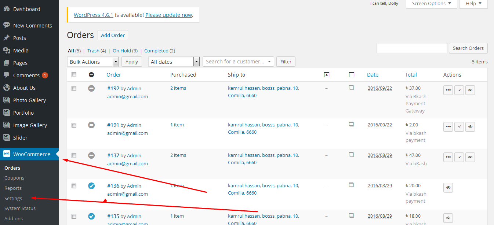Image resolution: width=494 pixels, height=225 pixels.
Task: Focus the order search text field
Action: (x=412, y=48)
